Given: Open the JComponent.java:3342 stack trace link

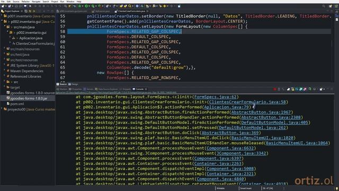Looking at the screenshot, I should [241, 153].
